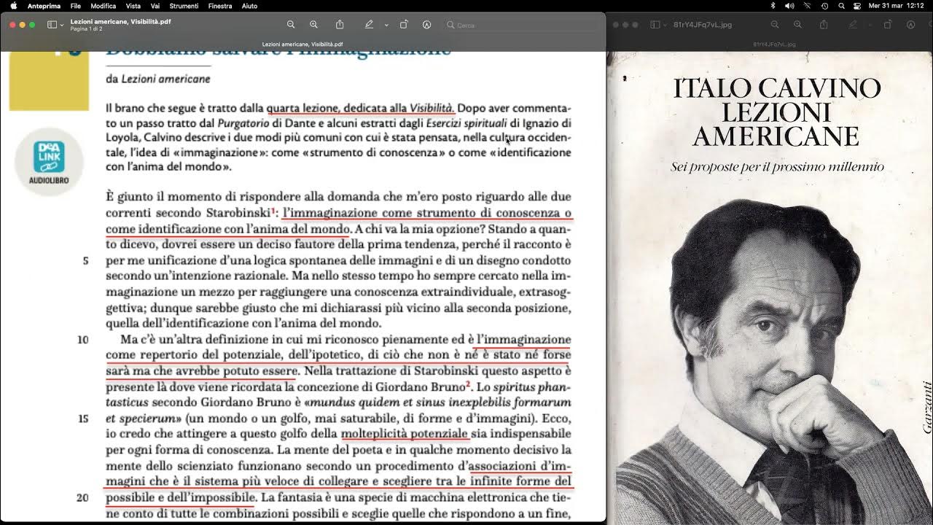Zoom out the PDF document

(x=291, y=25)
